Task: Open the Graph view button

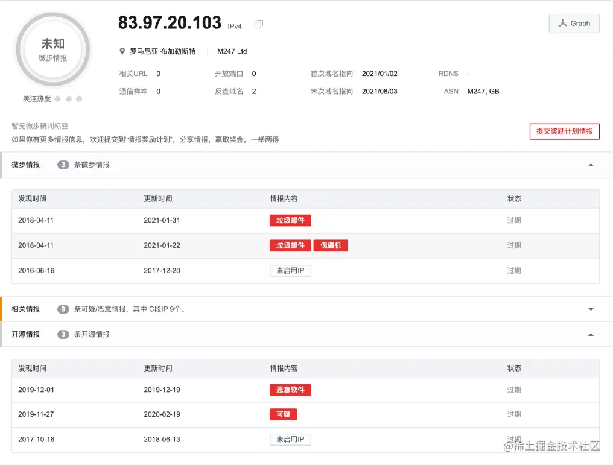Action: 574,24
